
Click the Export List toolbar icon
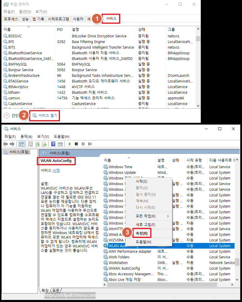tap(45, 144)
